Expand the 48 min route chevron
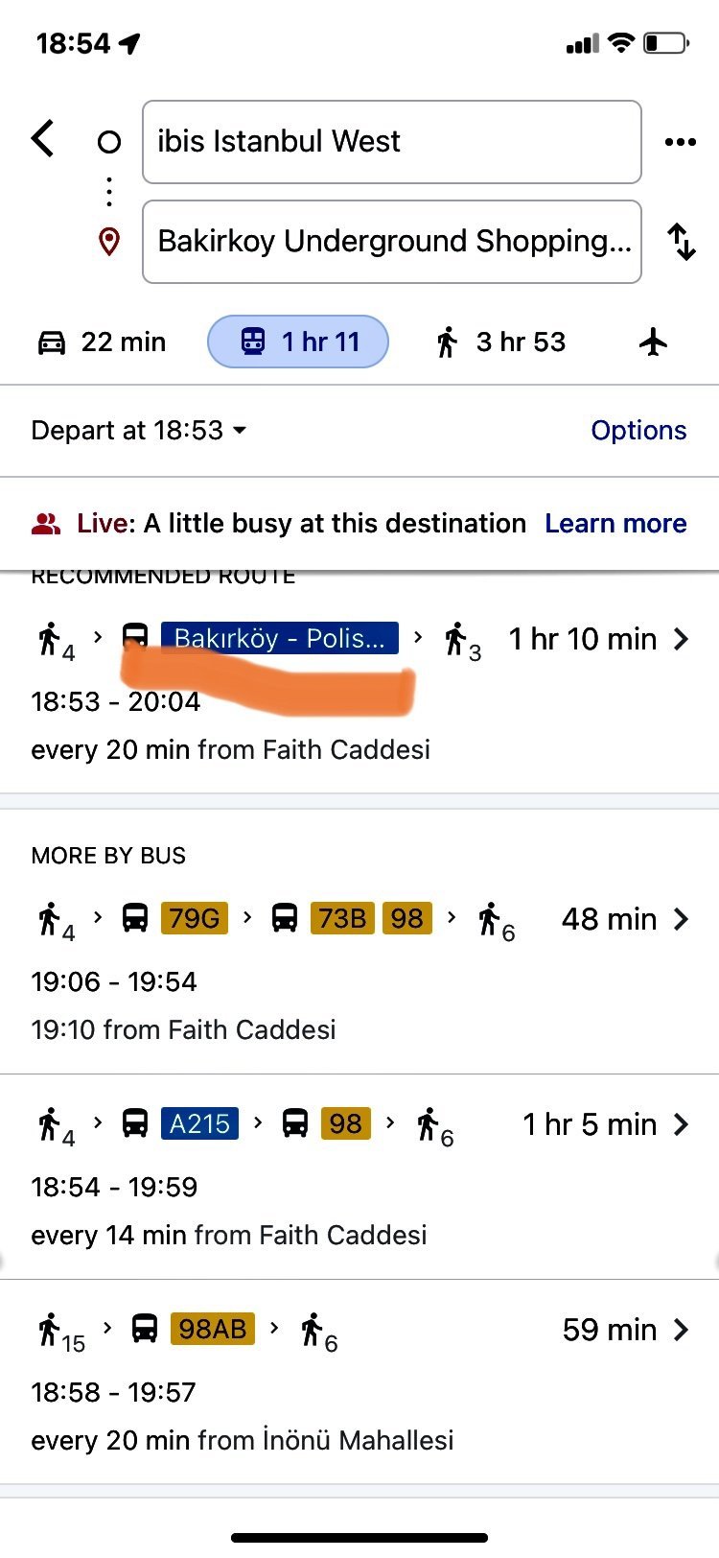This screenshot has height=1558, width=719. pyautogui.click(x=681, y=919)
